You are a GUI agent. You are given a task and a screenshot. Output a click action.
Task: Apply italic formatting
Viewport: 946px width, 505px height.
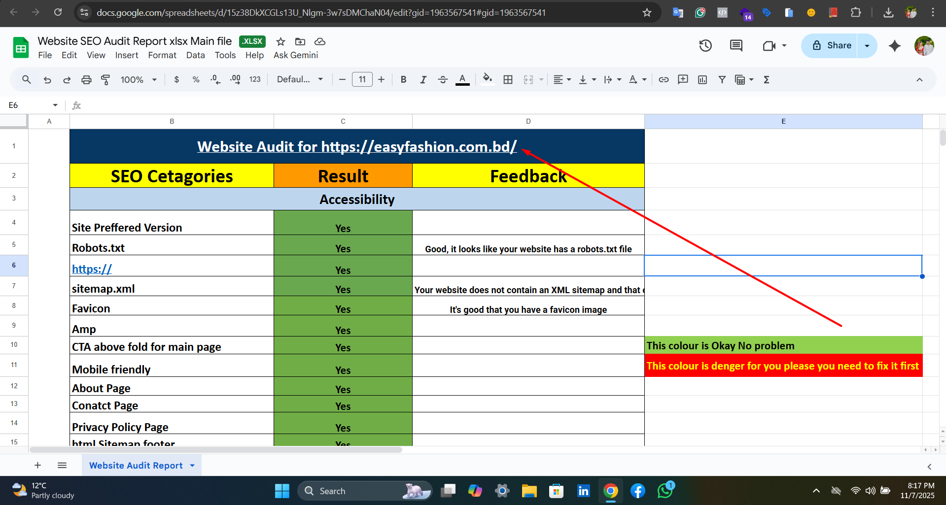click(423, 79)
